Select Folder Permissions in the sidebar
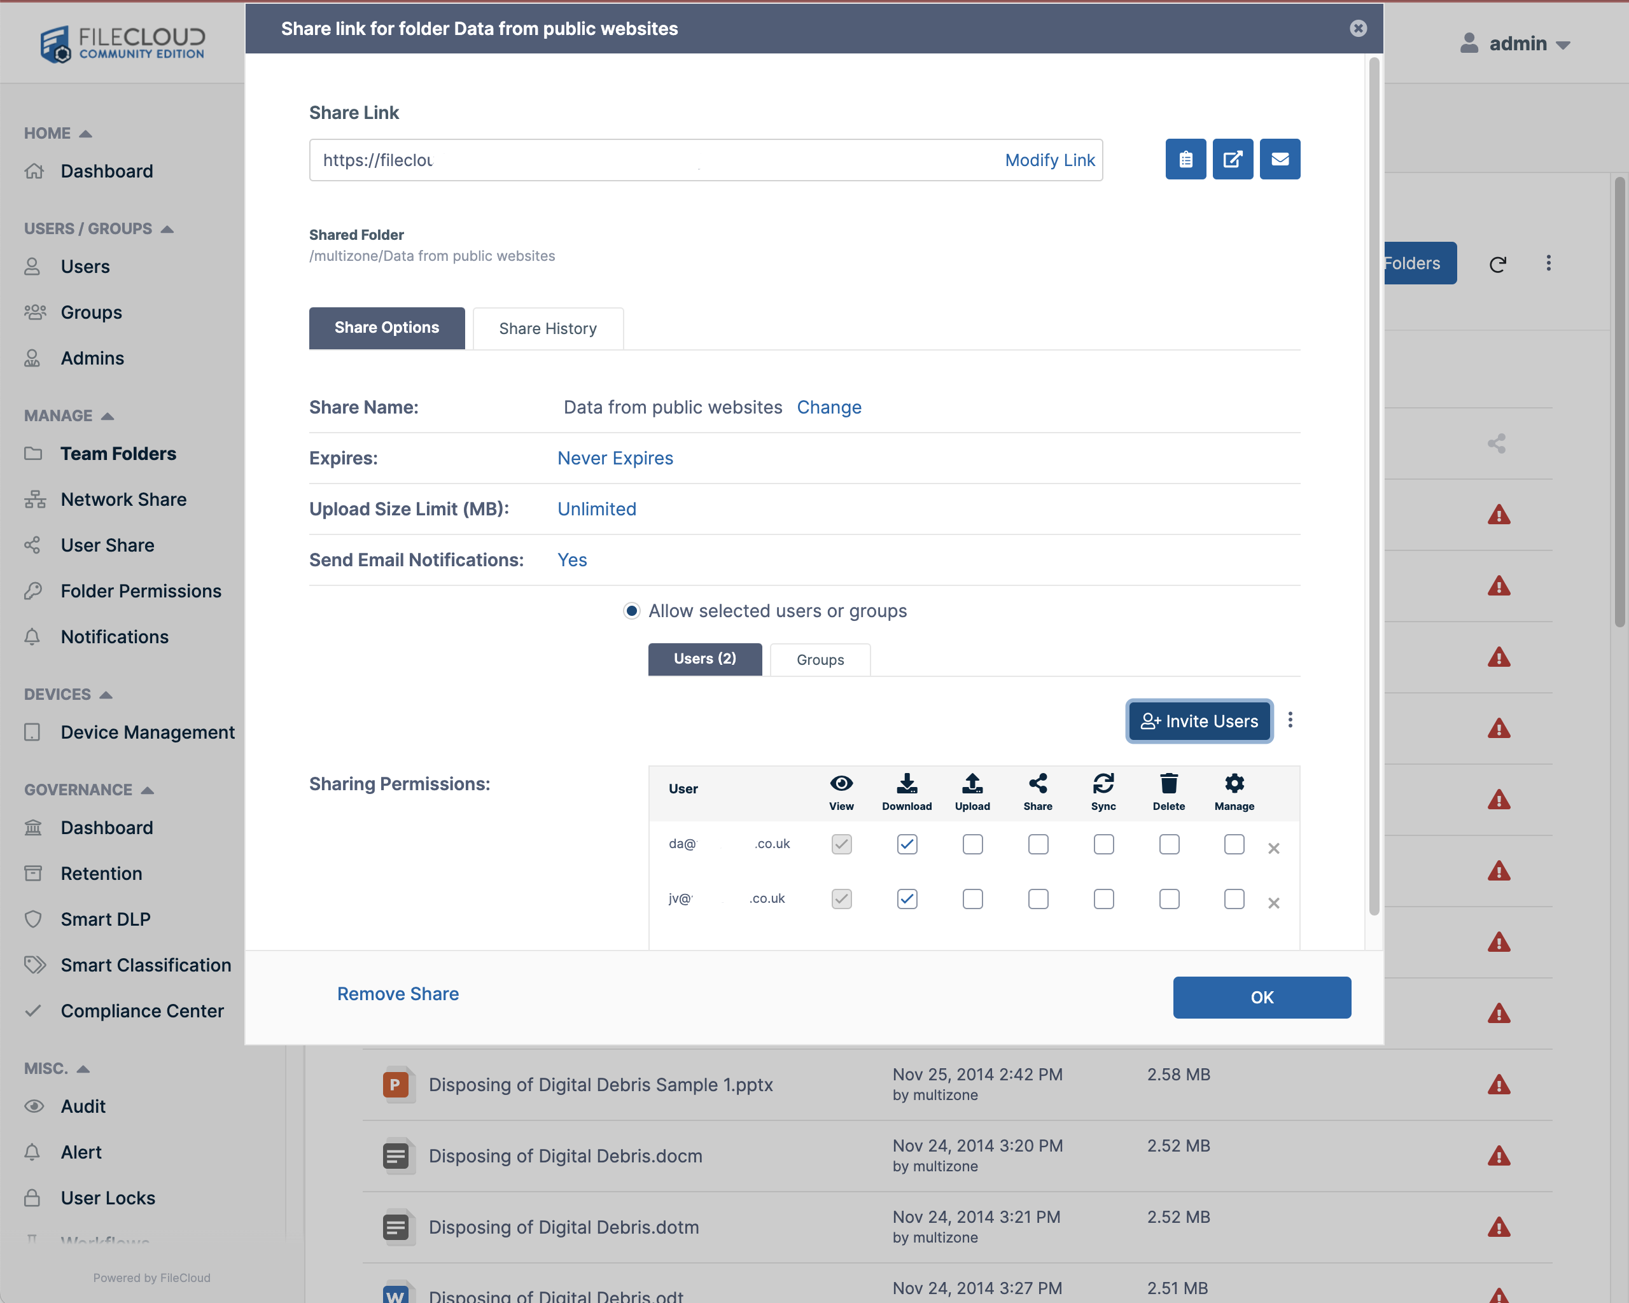This screenshot has height=1303, width=1629. (x=141, y=590)
